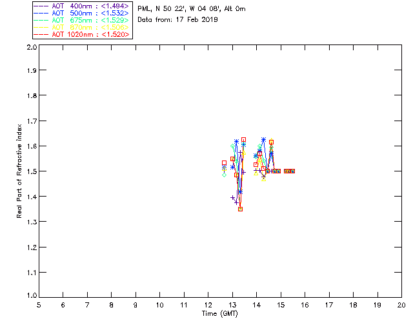Click the 'Real Part of Refractive index' axis title
The image size is (413, 330).
(x=19, y=171)
